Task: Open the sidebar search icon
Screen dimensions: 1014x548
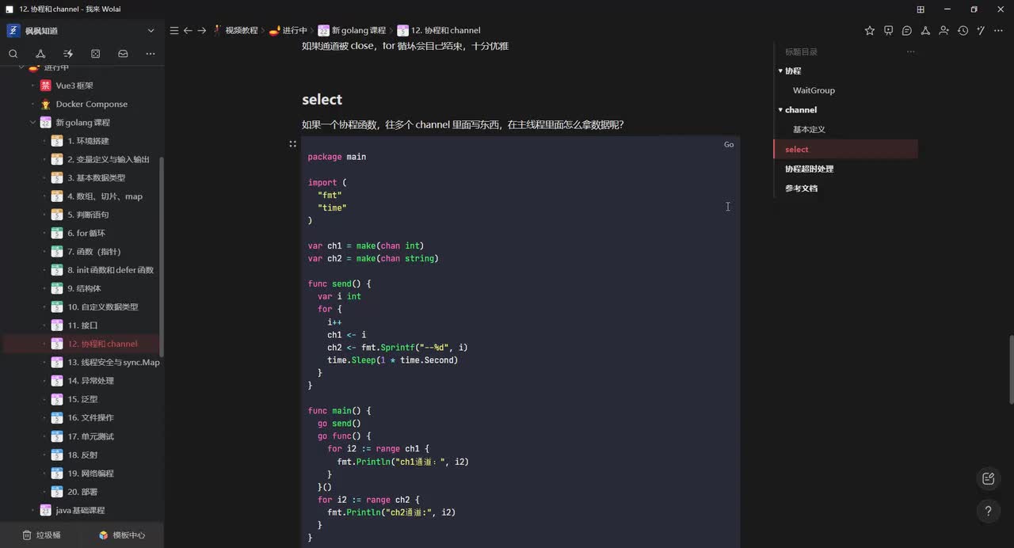Action: tap(13, 54)
